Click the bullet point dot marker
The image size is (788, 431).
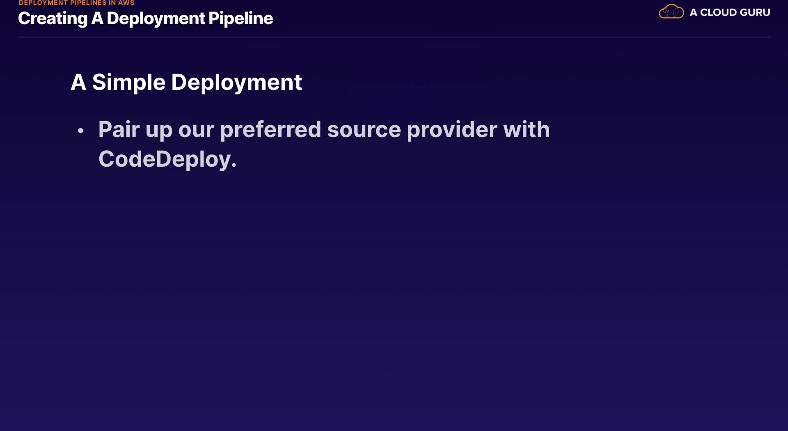coord(80,131)
